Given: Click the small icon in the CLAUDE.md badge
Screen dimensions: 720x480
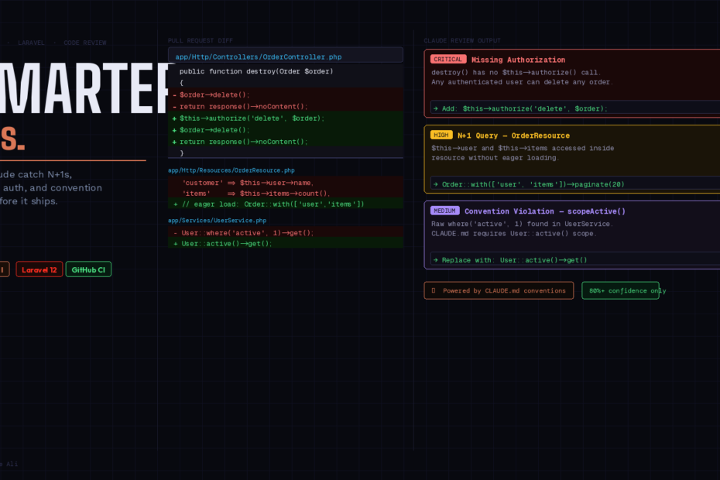Looking at the screenshot, I should coord(433,291).
